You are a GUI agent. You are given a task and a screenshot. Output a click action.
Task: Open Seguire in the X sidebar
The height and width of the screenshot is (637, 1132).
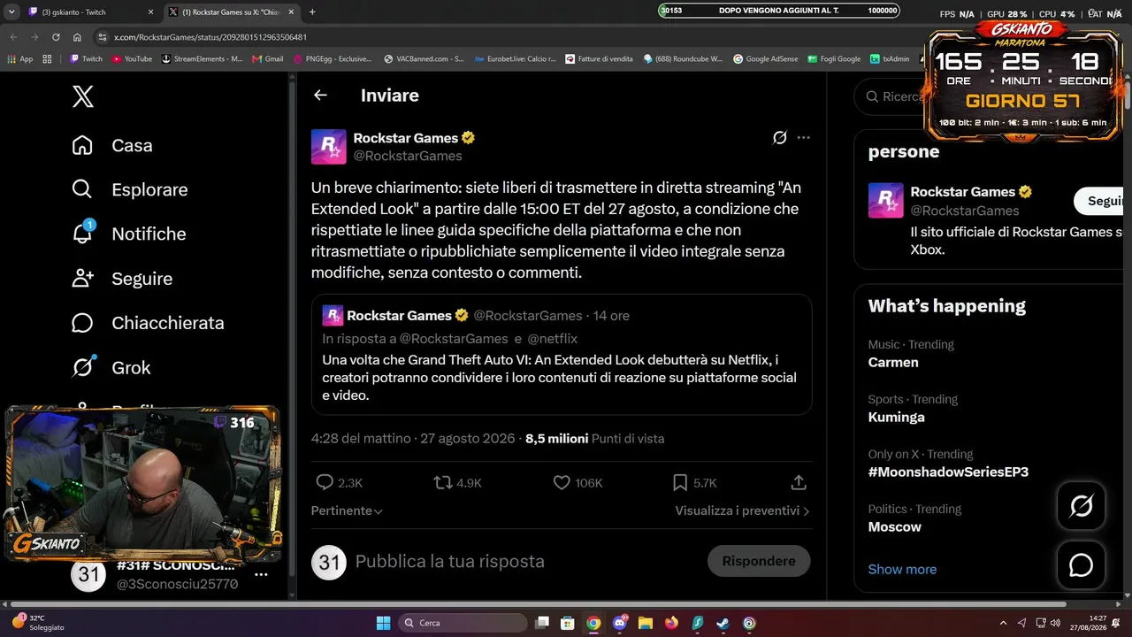(x=122, y=279)
